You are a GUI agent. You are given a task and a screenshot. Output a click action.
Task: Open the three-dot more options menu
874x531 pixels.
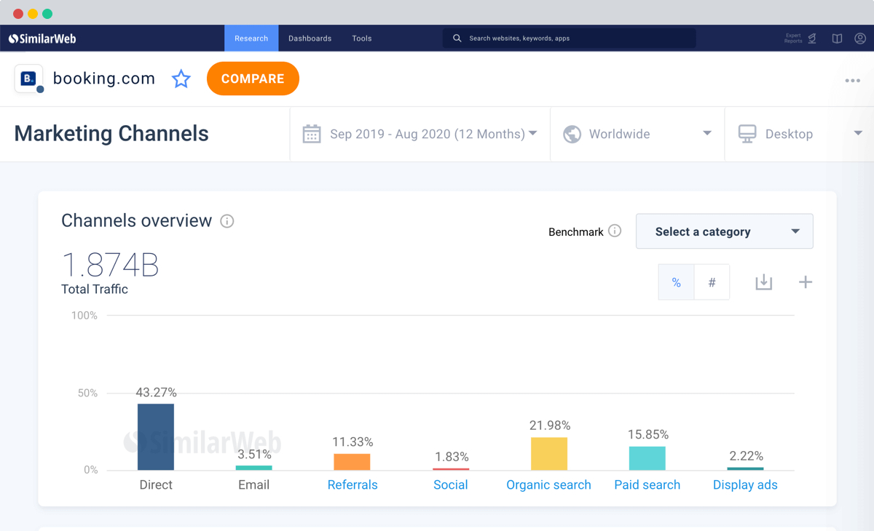coord(853,80)
